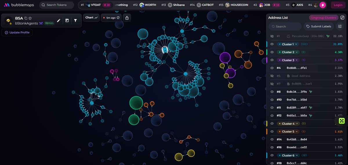This screenshot has height=165, width=348.
Task: Hide address #10 0xe766...b5bd
Action: point(272,100)
